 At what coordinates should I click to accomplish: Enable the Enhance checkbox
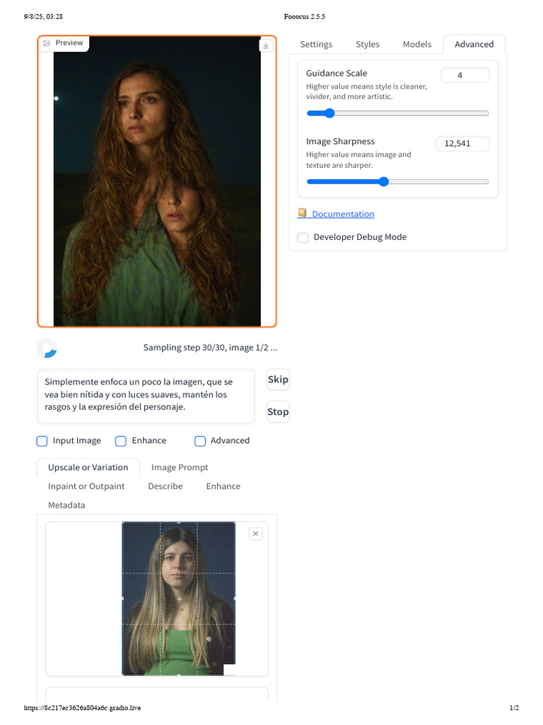121,441
